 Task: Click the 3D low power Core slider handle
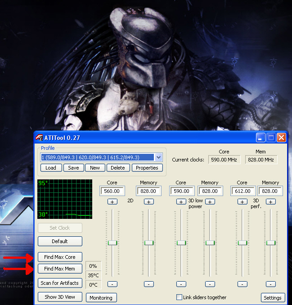click(181, 243)
